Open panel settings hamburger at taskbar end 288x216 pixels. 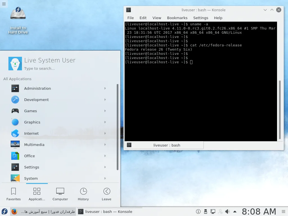click(x=283, y=211)
